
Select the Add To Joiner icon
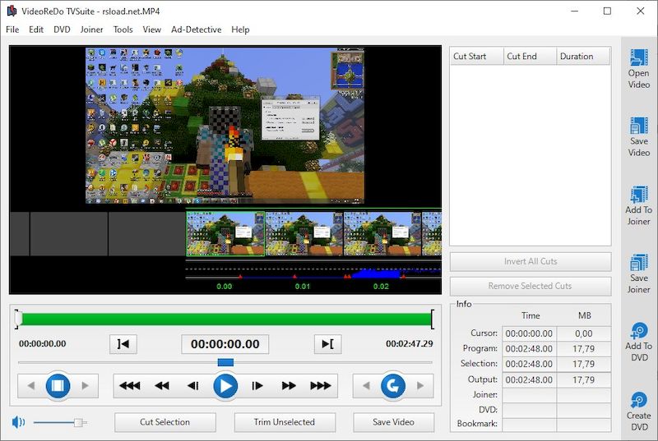639,205
